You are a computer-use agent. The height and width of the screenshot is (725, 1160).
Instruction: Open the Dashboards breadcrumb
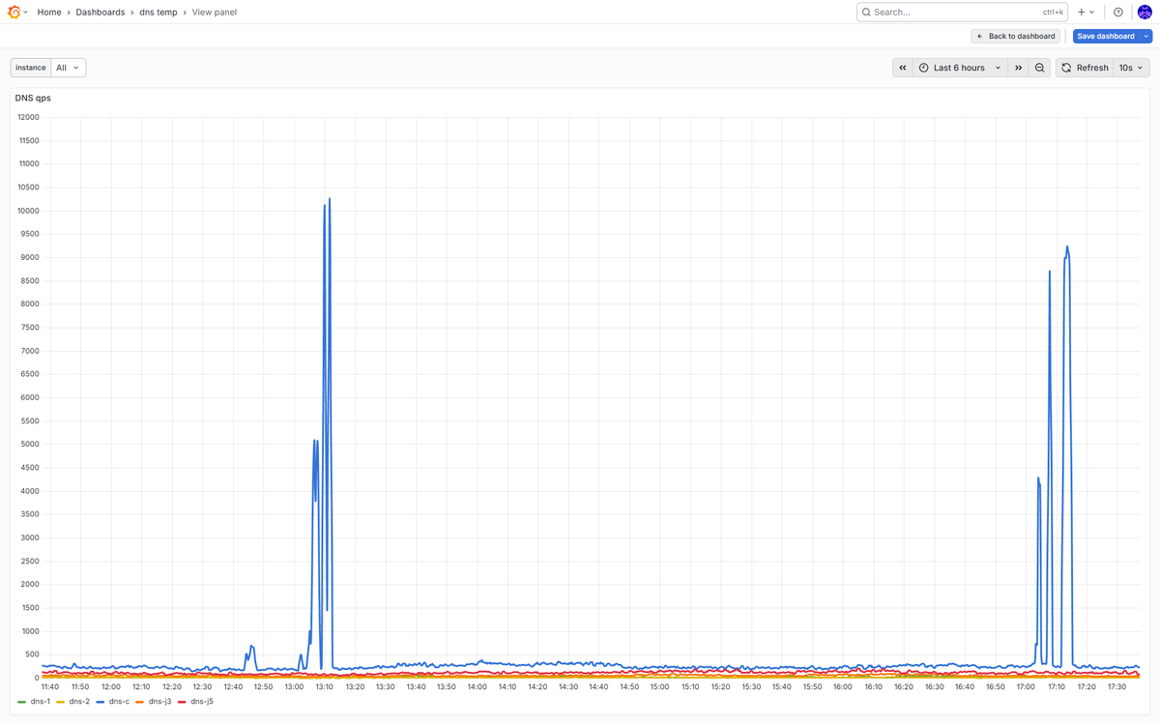[x=101, y=12]
